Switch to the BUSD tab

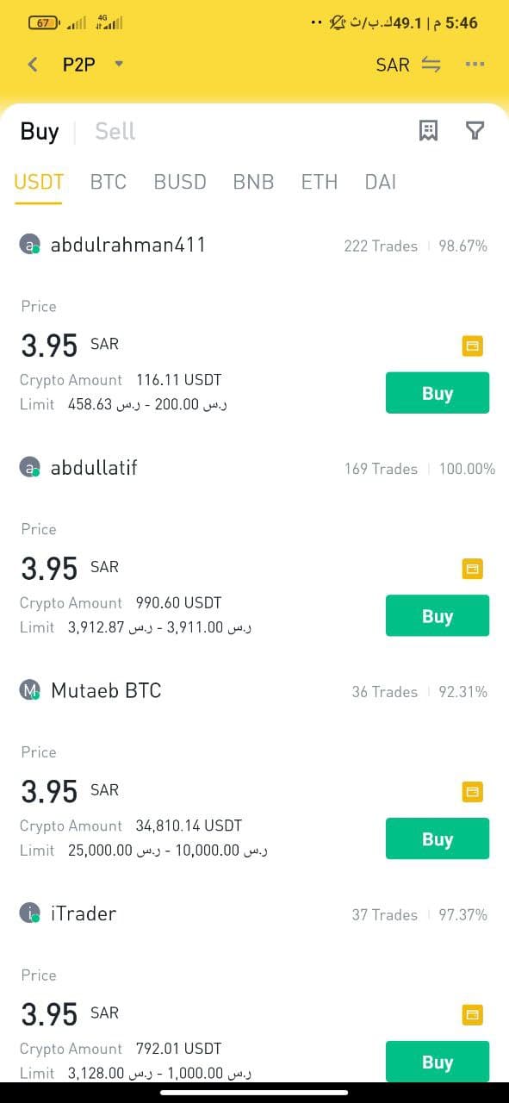tap(180, 182)
